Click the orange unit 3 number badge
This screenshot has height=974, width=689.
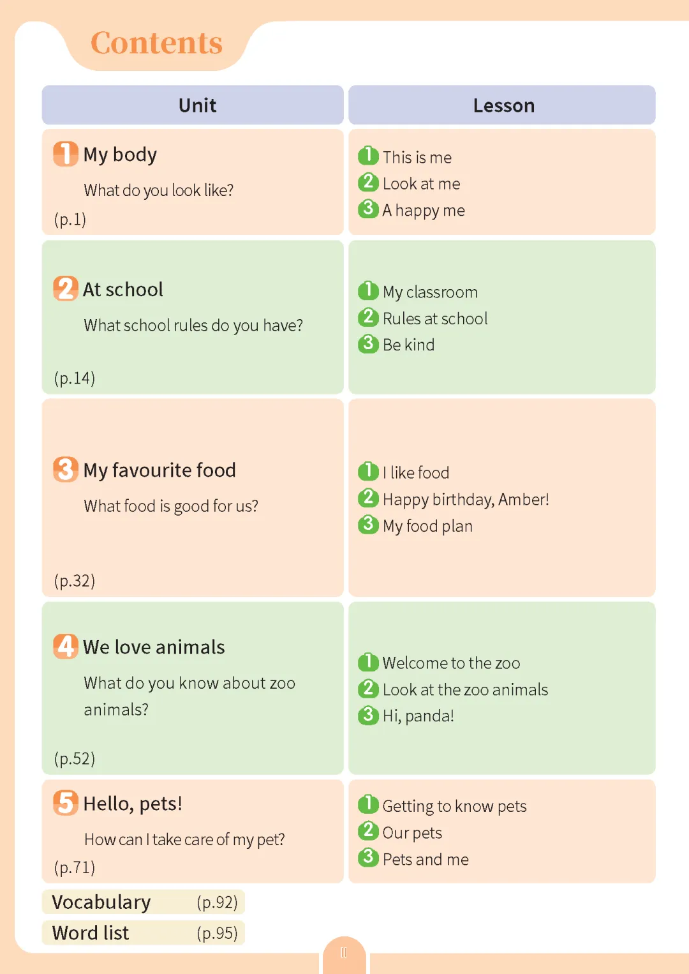click(66, 469)
